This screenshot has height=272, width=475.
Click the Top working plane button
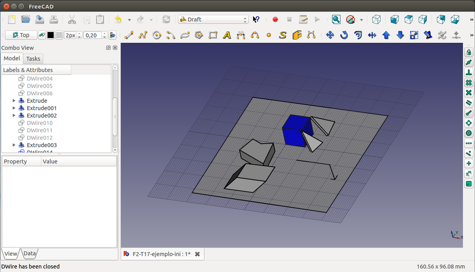tap(21, 35)
